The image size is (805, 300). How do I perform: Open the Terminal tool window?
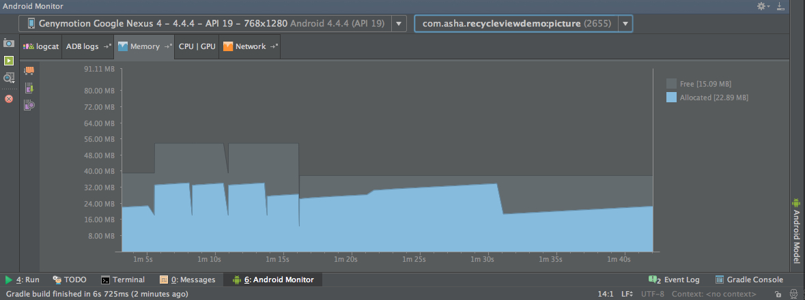123,280
